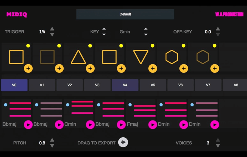The image size is (247, 157).
Task: Select the first bright hexagon shape
Action: [x=172, y=57]
